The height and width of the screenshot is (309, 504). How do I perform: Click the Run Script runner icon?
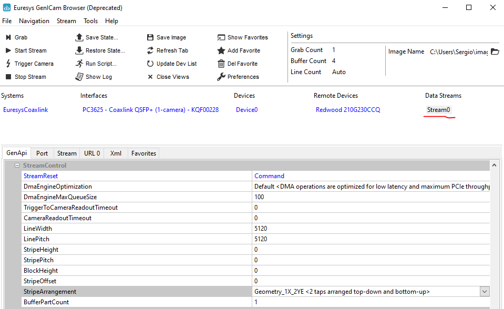coord(79,64)
